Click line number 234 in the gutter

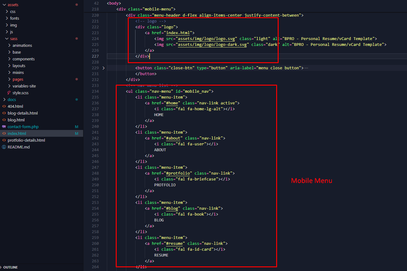tap(95, 91)
